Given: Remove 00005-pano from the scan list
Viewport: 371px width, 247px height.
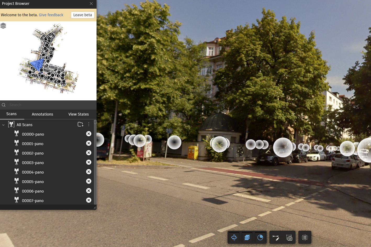Looking at the screenshot, I should (89, 181).
